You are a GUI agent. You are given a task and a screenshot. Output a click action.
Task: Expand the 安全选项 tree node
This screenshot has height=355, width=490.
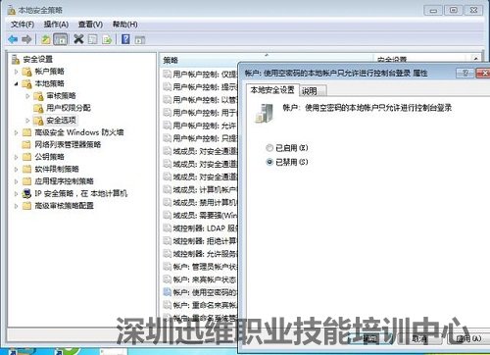[x=27, y=121]
